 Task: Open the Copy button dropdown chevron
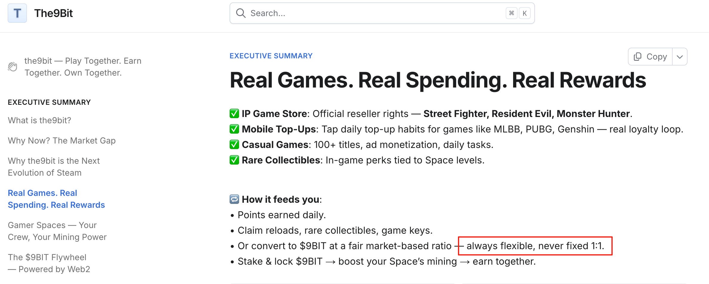tap(680, 57)
